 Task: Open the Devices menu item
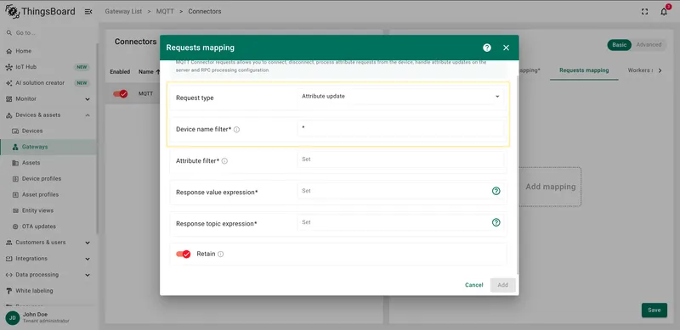(x=48, y=131)
